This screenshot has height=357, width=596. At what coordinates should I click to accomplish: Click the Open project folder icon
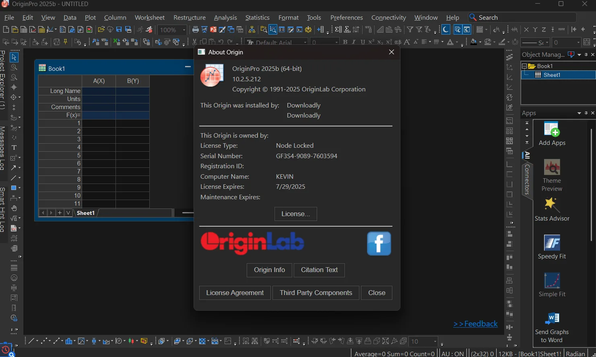101,30
